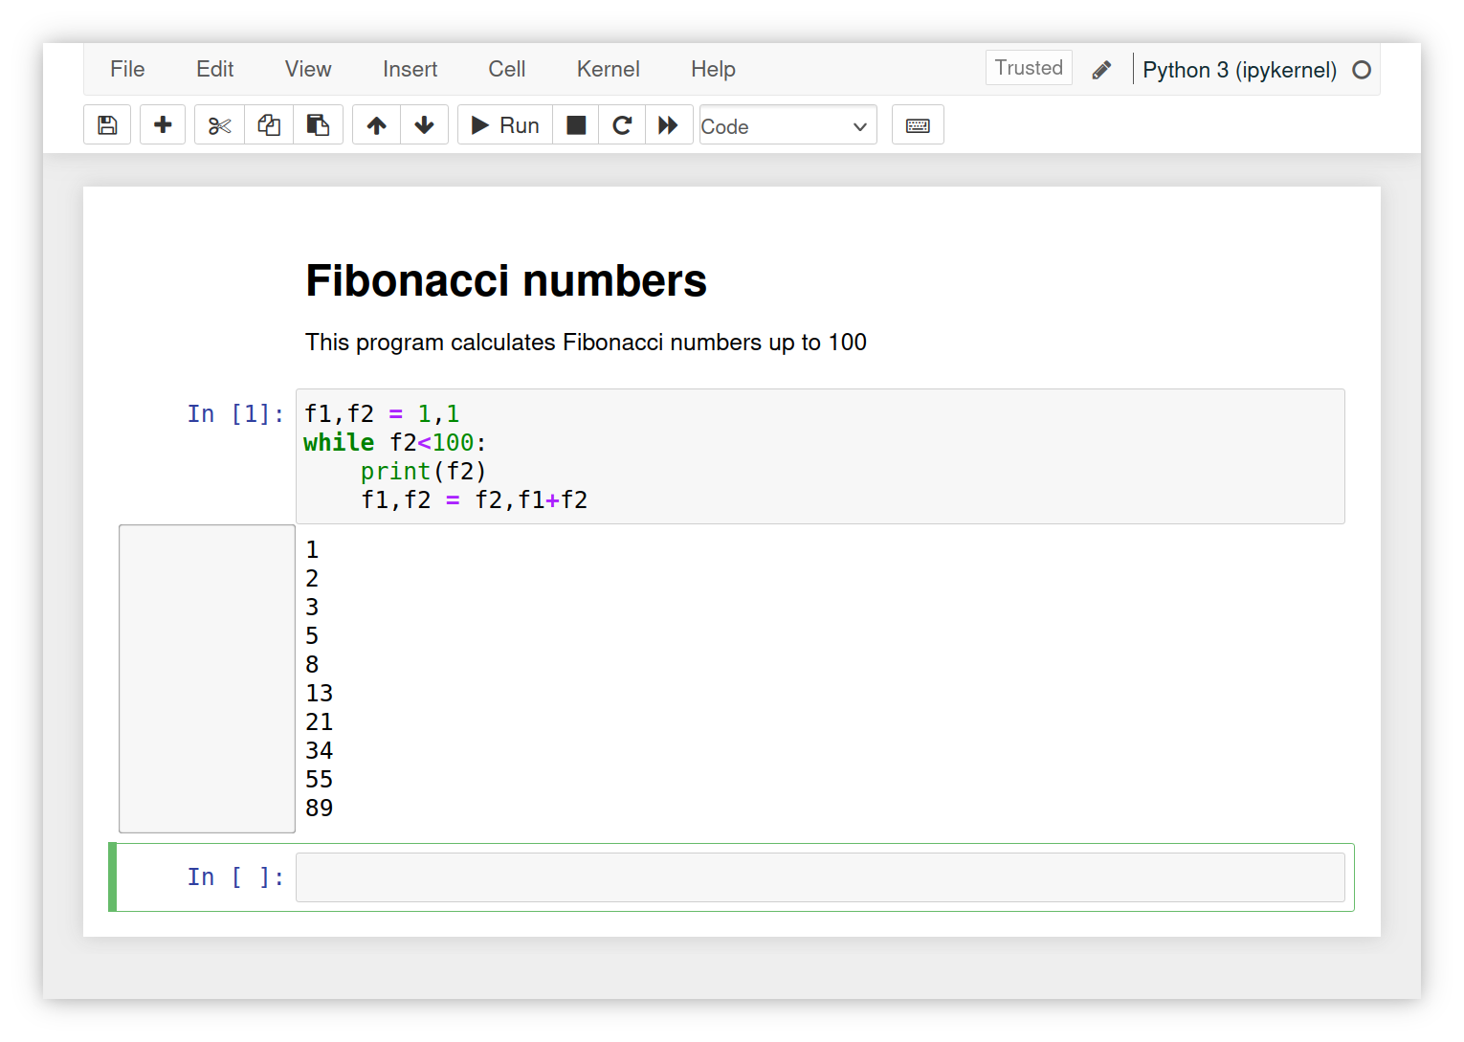Open the Kernel menu

pyautogui.click(x=608, y=69)
